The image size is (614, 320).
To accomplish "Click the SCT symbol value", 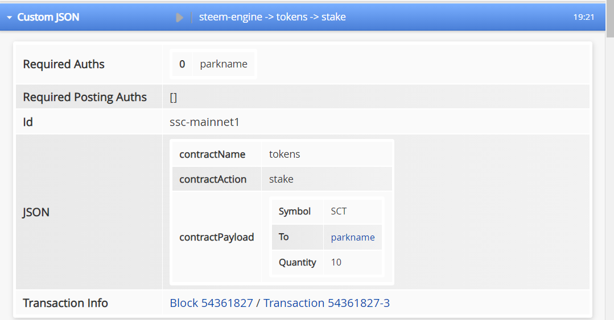I will click(x=339, y=212).
